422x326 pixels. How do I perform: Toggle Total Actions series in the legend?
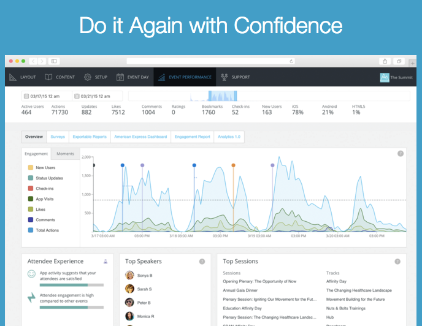point(30,230)
